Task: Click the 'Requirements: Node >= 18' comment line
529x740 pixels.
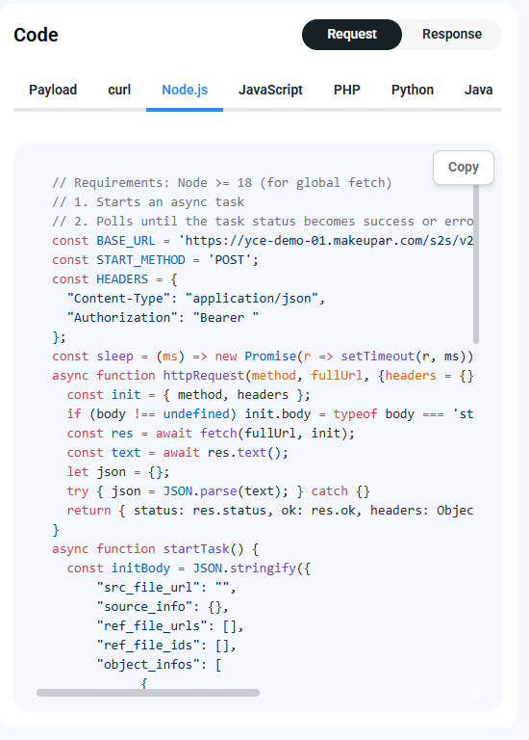Action: pos(222,183)
